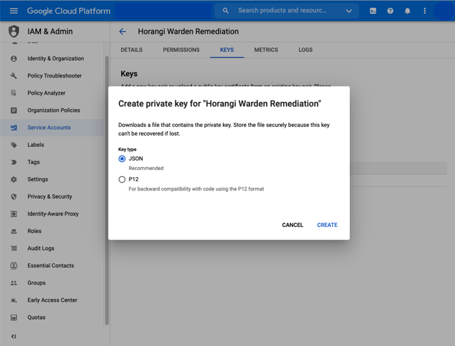Click the Quotas icon
The height and width of the screenshot is (346, 455).
tap(14, 318)
